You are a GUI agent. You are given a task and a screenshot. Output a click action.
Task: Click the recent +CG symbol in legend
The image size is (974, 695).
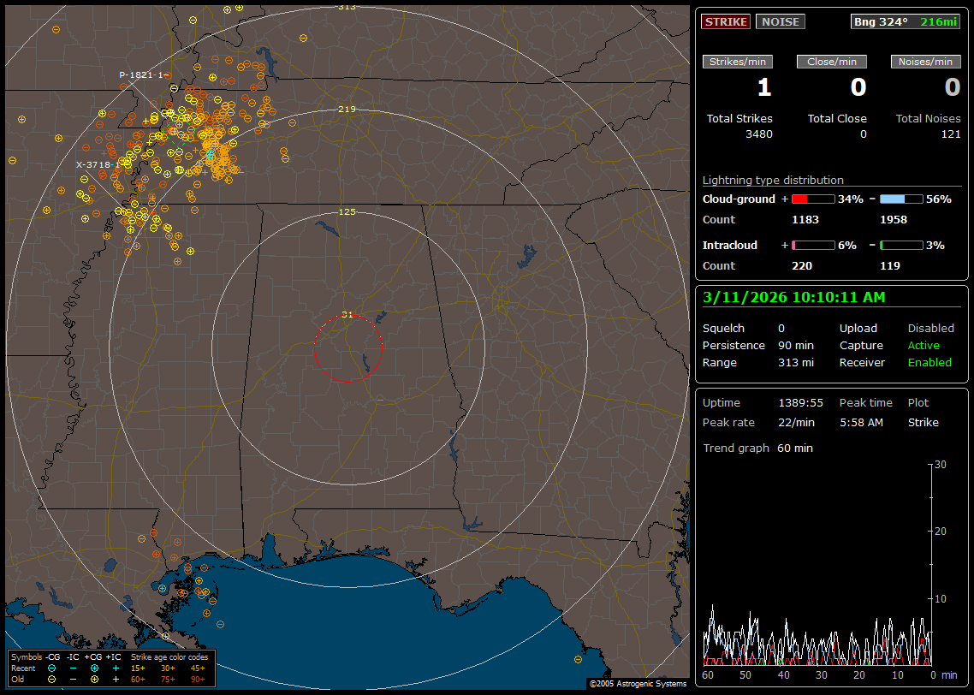point(94,668)
